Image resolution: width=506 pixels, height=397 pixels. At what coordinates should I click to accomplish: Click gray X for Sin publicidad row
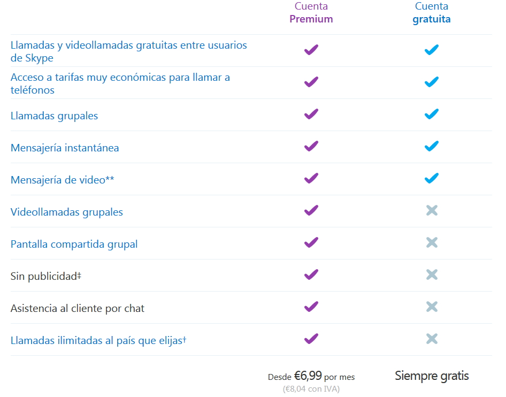[x=432, y=275]
